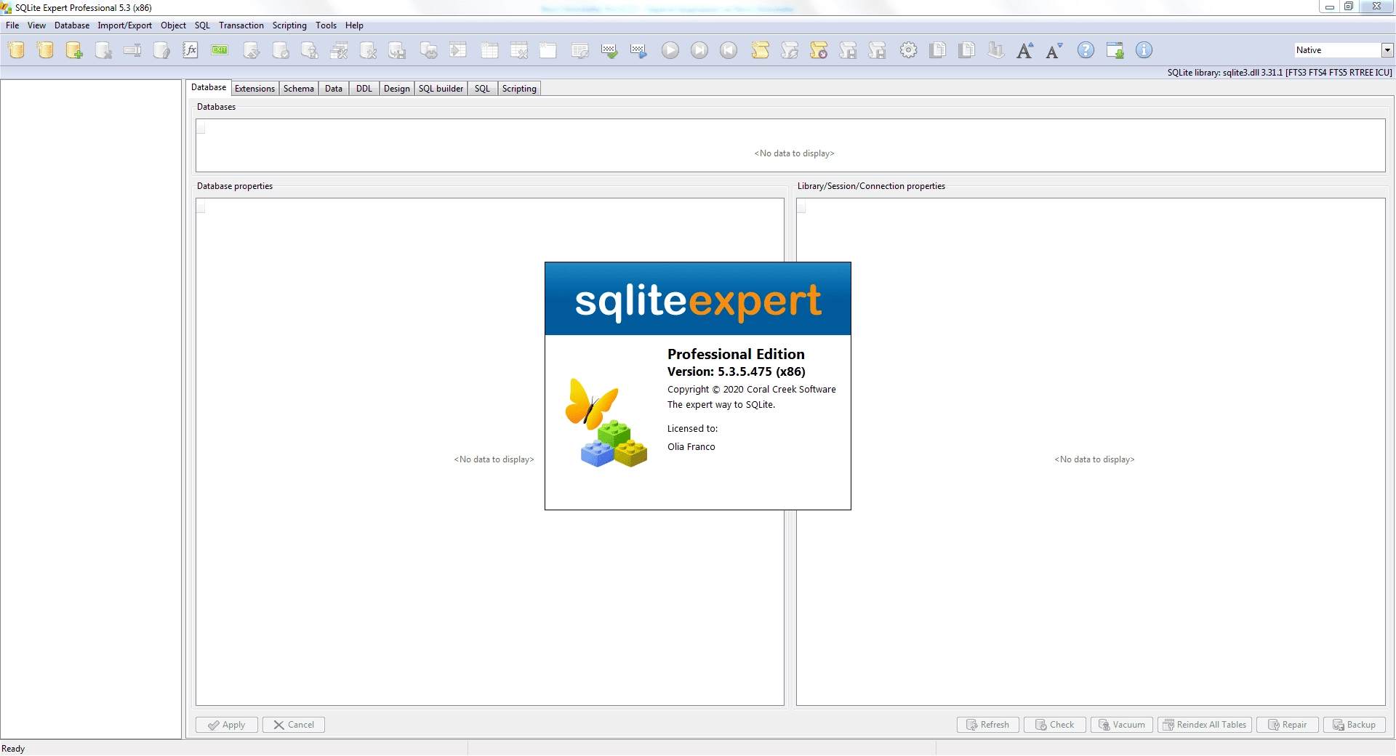The height and width of the screenshot is (756, 1396).
Task: Open Options with the gear icon
Action: pos(909,50)
